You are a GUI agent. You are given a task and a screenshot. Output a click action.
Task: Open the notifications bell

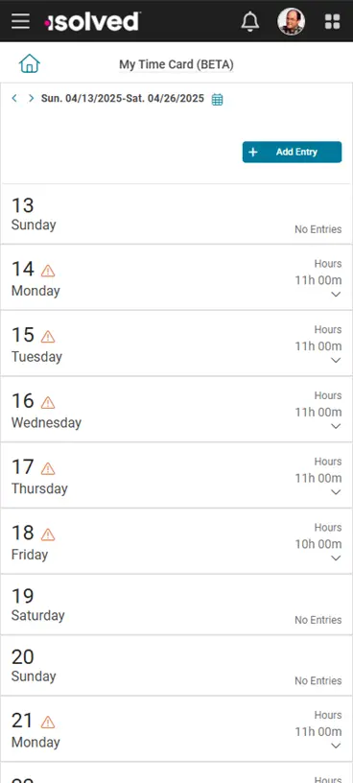(x=250, y=21)
